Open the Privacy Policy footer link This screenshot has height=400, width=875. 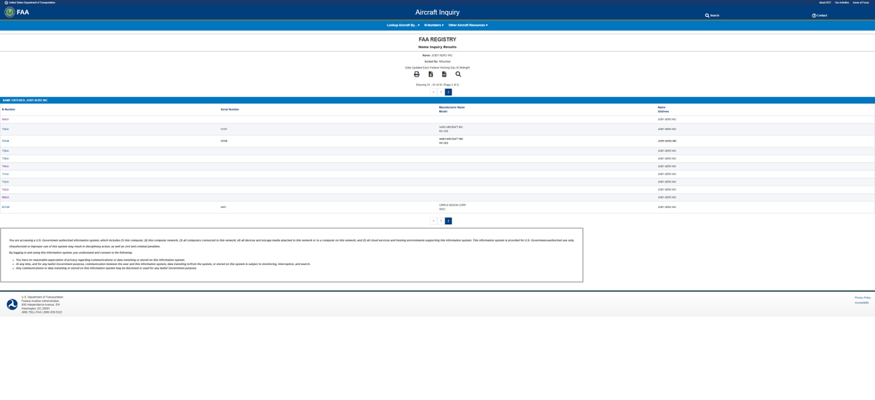863,298
